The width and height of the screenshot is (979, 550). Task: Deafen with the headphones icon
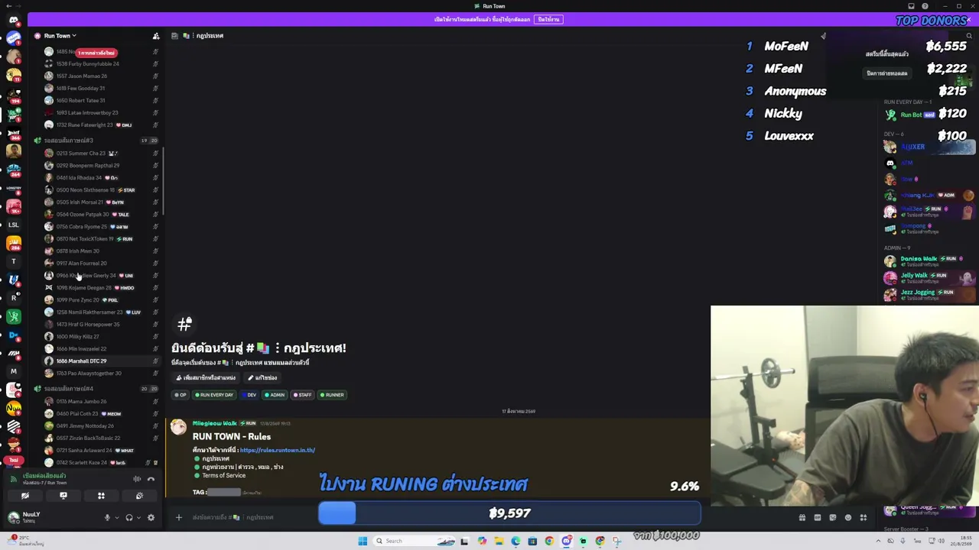click(128, 518)
